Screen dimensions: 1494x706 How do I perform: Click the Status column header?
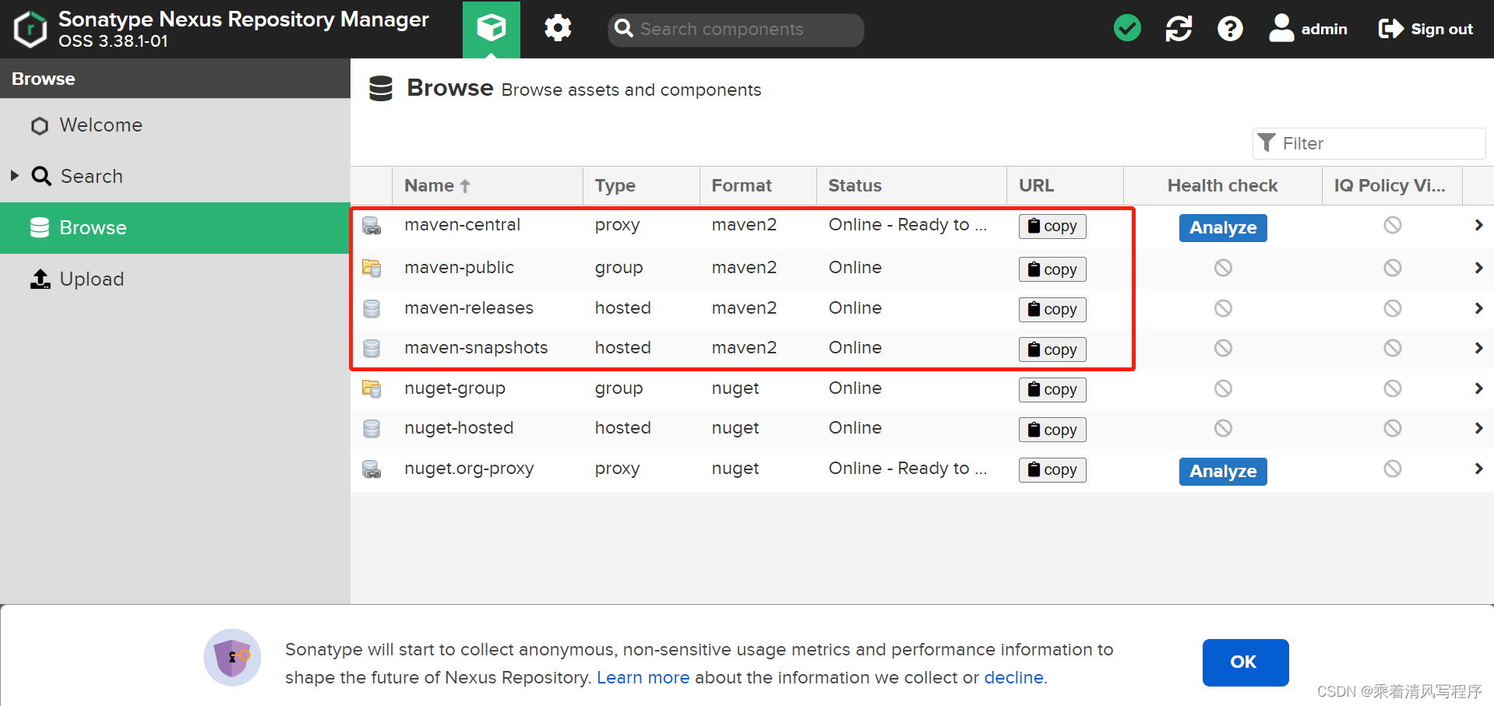coord(911,186)
